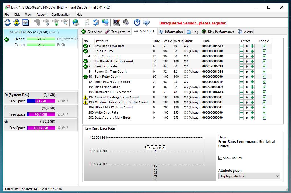The image size is (291, 193).
Task: Open the Attribute graph dropdown
Action: (249, 176)
